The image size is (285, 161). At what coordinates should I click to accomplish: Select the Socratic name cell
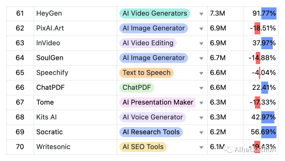pos(50,132)
